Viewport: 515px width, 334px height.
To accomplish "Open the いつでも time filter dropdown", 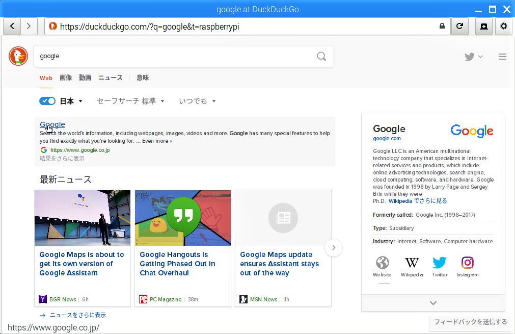I will 197,101.
